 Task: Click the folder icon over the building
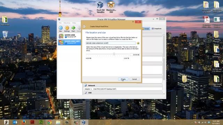pyautogui.click(x=185, y=80)
